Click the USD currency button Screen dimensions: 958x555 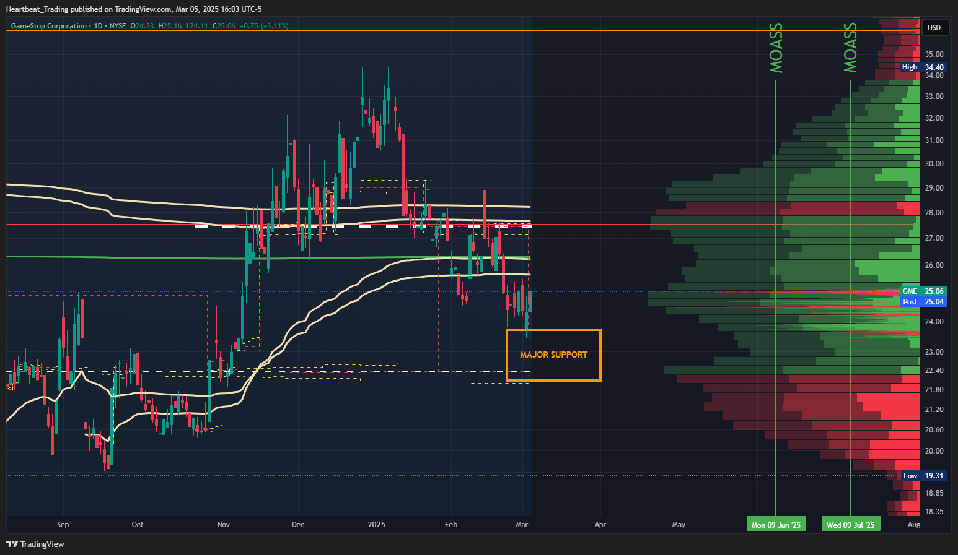[x=934, y=27]
